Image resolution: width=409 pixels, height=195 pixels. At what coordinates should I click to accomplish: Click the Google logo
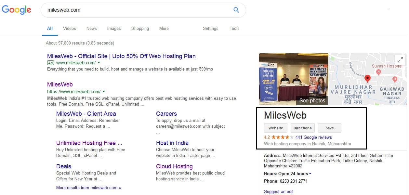pyautogui.click(x=17, y=10)
